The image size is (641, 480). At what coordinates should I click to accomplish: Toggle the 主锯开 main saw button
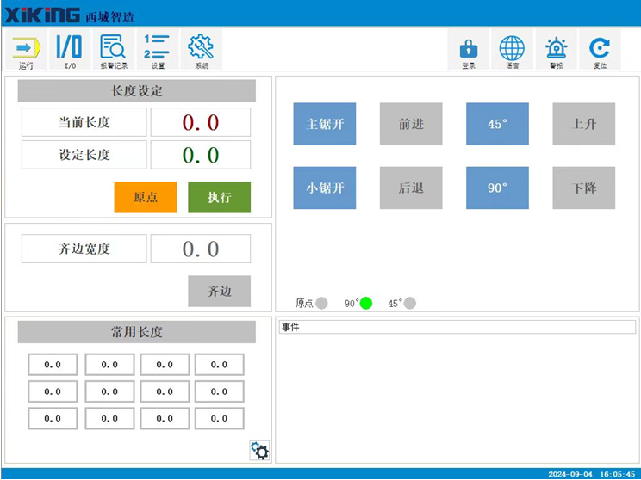pos(325,124)
